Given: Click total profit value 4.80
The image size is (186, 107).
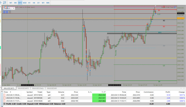Looking at the screenshot, I should pos(168,104).
